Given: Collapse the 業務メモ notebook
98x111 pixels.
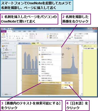Looking at the screenshot, I should point(15,53).
